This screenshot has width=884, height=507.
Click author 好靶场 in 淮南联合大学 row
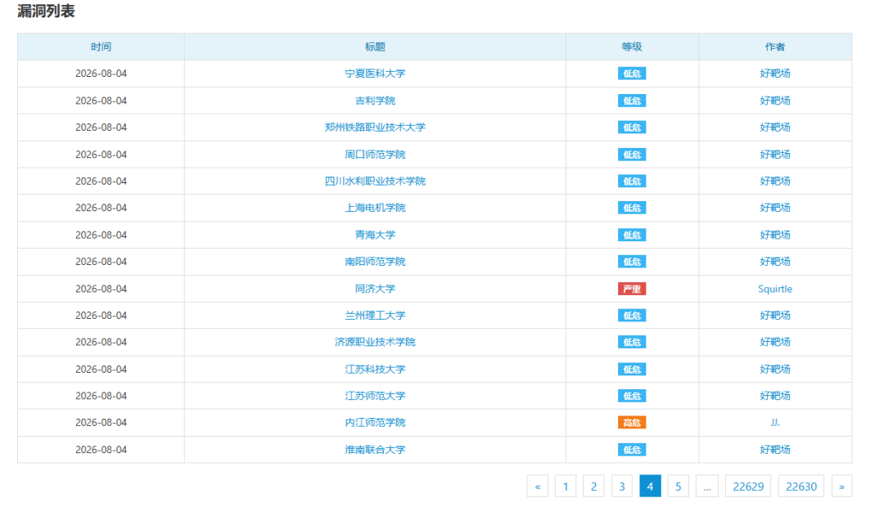[775, 450]
